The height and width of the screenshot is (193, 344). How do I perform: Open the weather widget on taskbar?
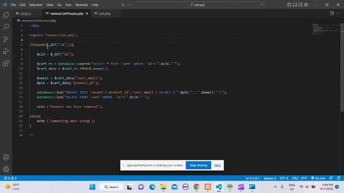click(x=12, y=187)
